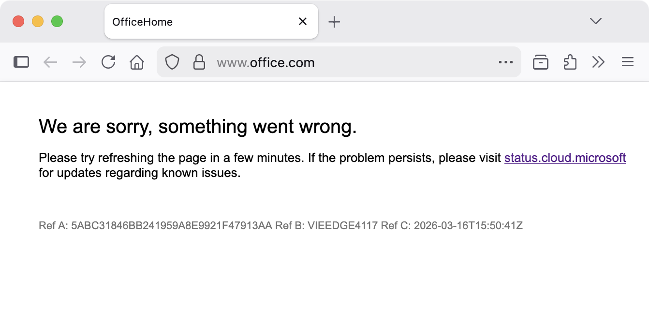Image resolution: width=649 pixels, height=322 pixels.
Task: Open the page actions ellipsis menu
Action: point(506,62)
